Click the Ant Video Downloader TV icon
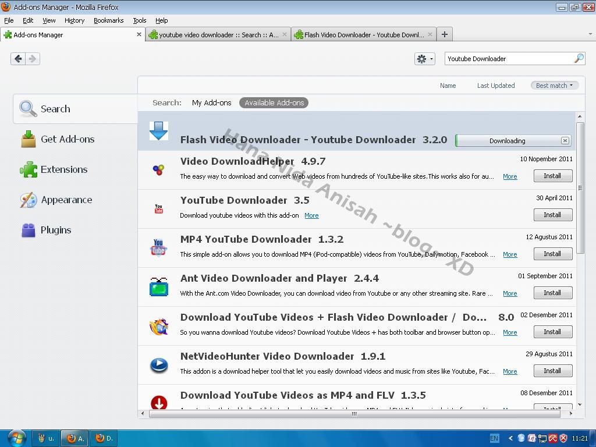The image size is (596, 447). click(x=158, y=286)
